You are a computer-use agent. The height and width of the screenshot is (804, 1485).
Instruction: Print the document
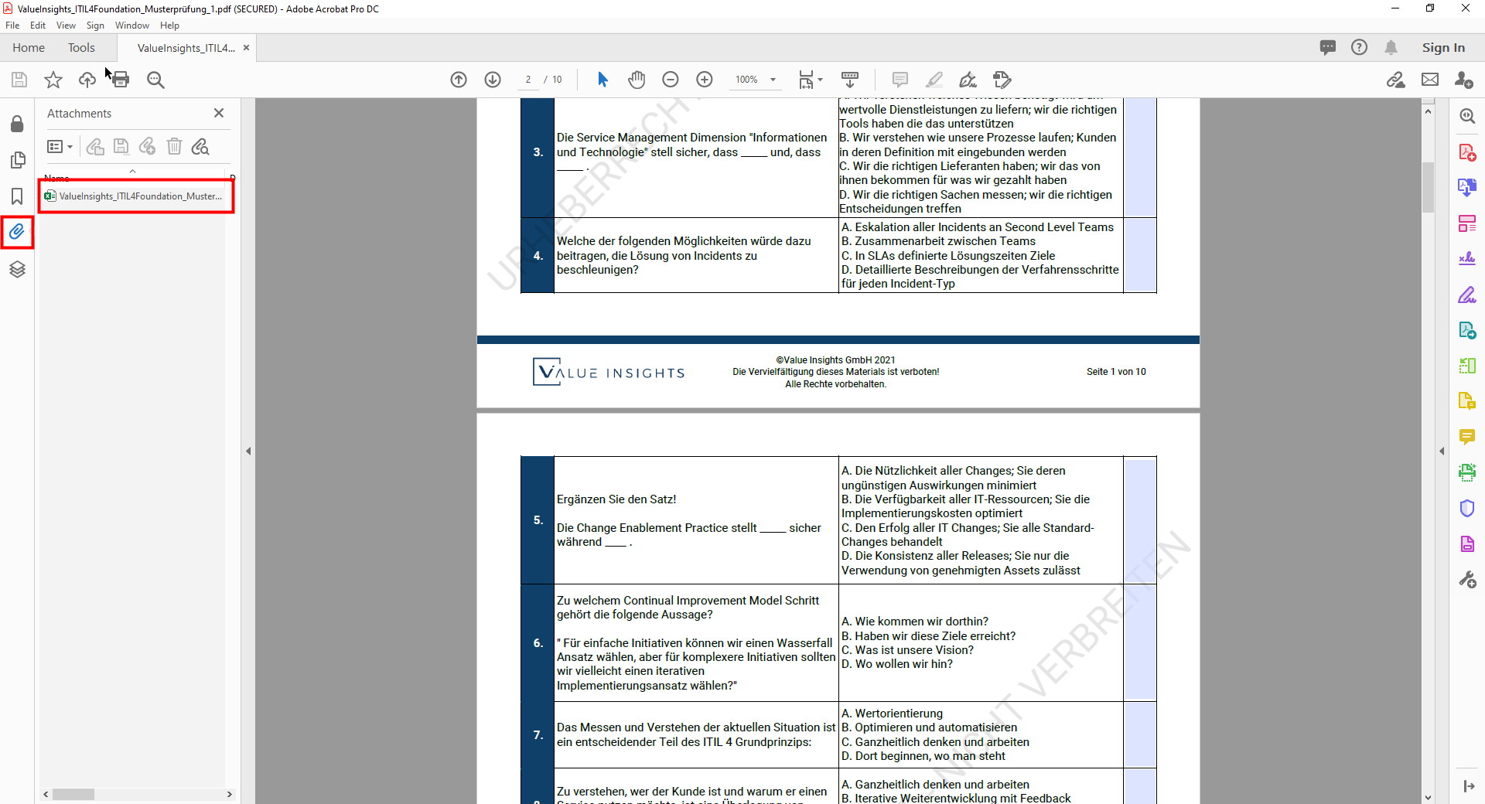coord(121,80)
